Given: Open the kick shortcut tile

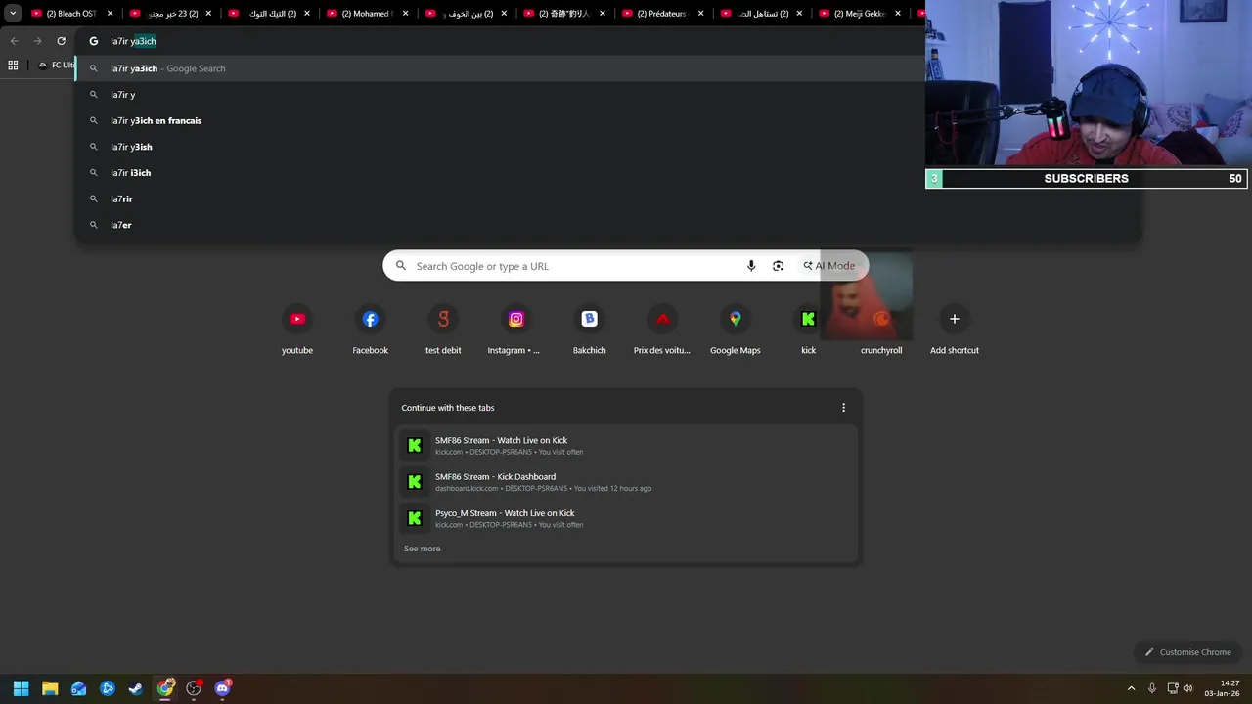Looking at the screenshot, I should tap(808, 330).
